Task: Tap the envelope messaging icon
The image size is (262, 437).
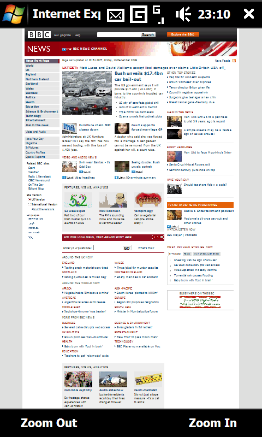Action: click(x=116, y=15)
